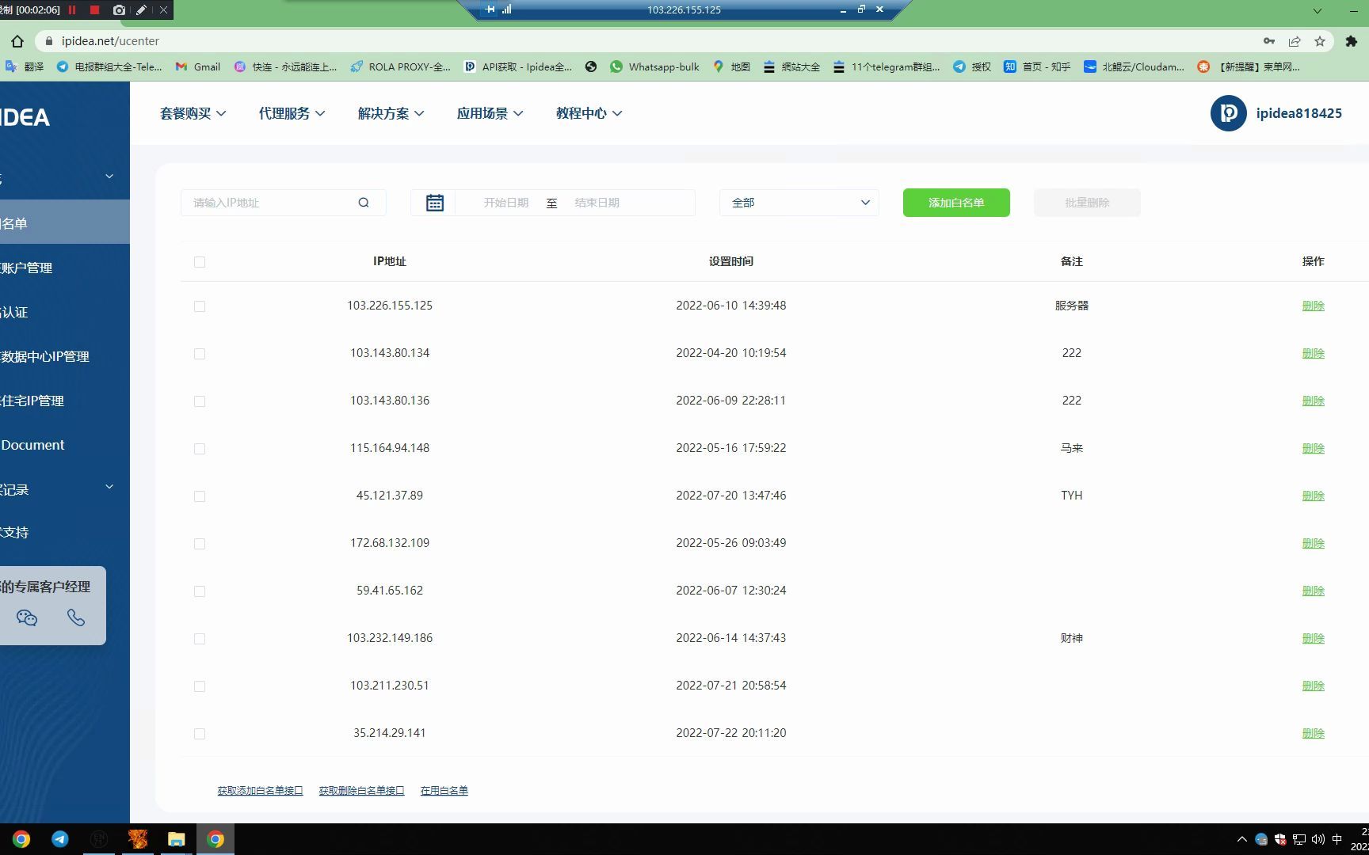Check the row for 103.226.155.125
1369x855 pixels.
(x=200, y=306)
